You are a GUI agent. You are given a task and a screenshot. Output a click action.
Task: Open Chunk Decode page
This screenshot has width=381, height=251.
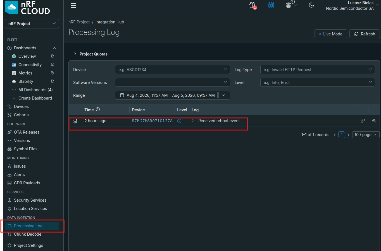click(27, 234)
